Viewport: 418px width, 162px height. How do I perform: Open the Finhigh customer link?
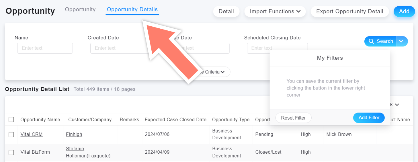pos(74,134)
